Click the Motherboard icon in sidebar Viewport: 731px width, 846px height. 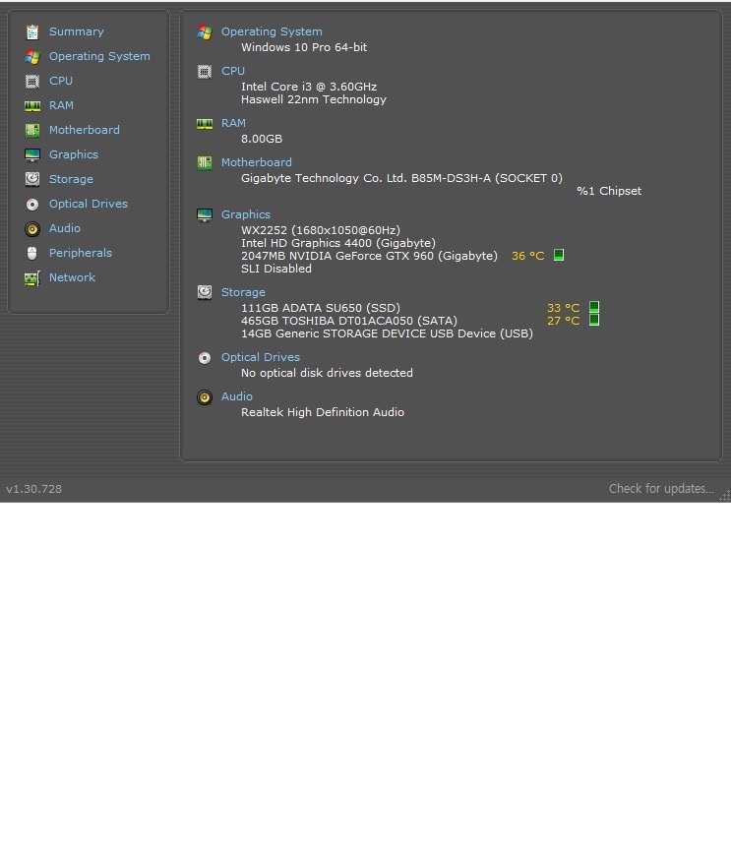pos(32,130)
